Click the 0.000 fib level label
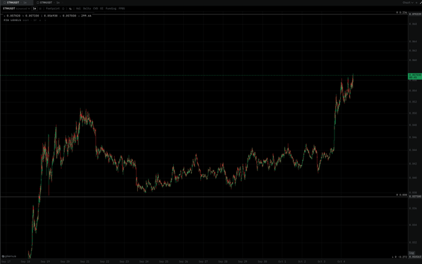This screenshot has height=264, width=422. point(402,194)
